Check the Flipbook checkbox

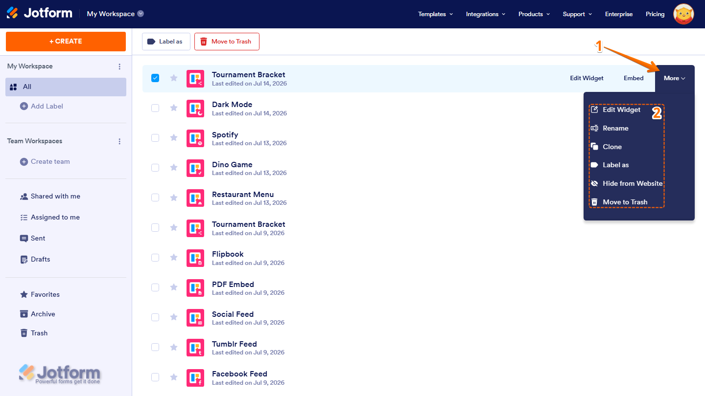click(155, 258)
